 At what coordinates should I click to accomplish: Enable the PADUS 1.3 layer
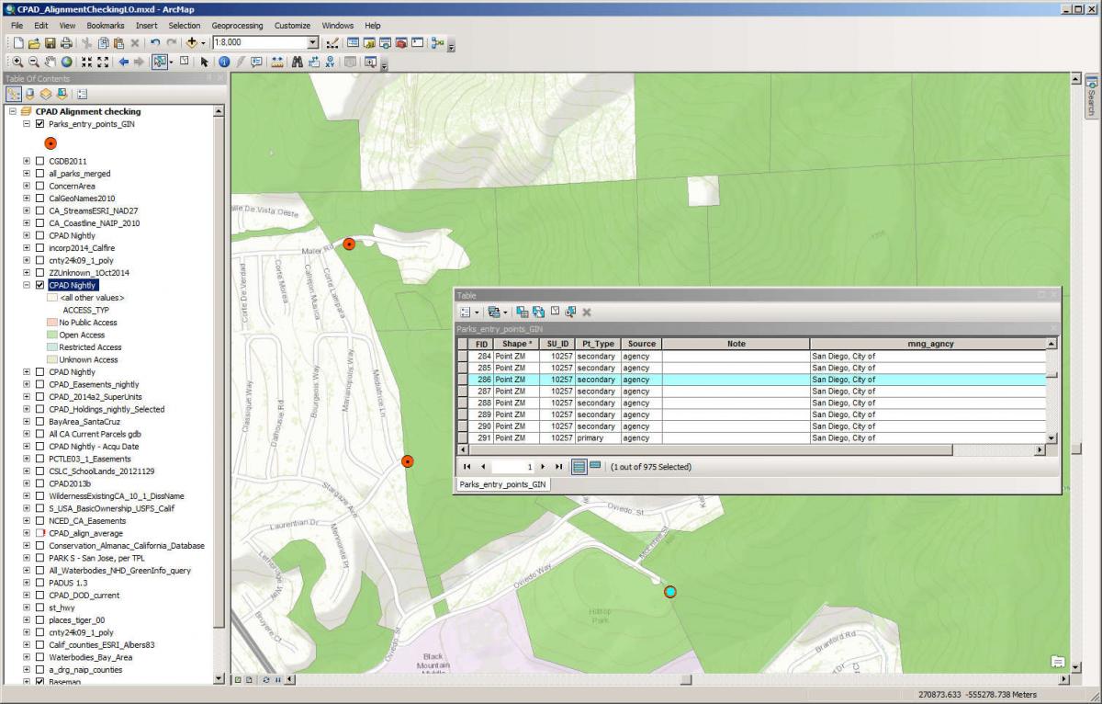[39, 583]
